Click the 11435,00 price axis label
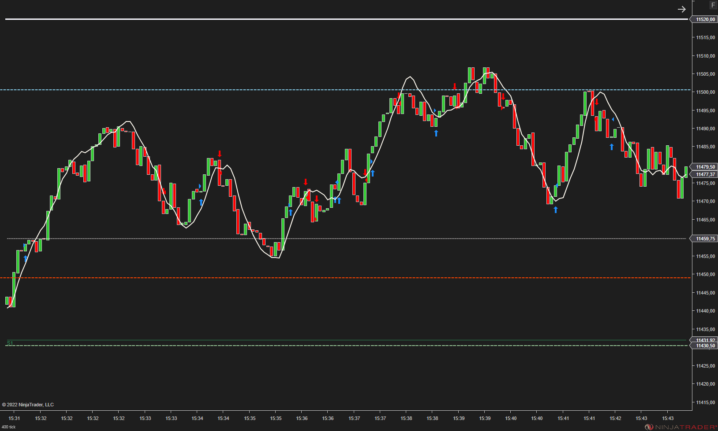718x431 pixels. coord(706,329)
